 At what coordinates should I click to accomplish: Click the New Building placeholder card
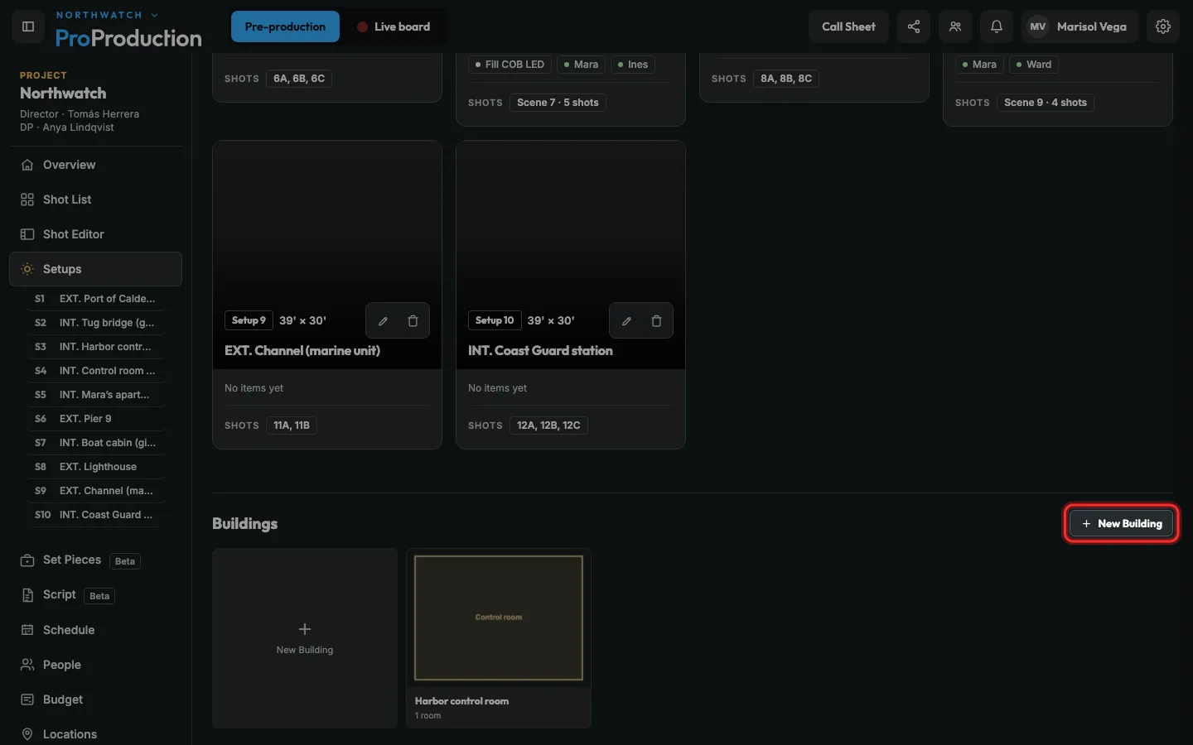[305, 638]
